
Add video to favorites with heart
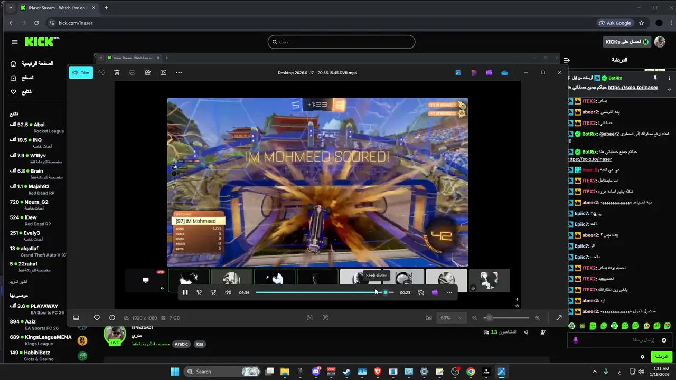97,318
